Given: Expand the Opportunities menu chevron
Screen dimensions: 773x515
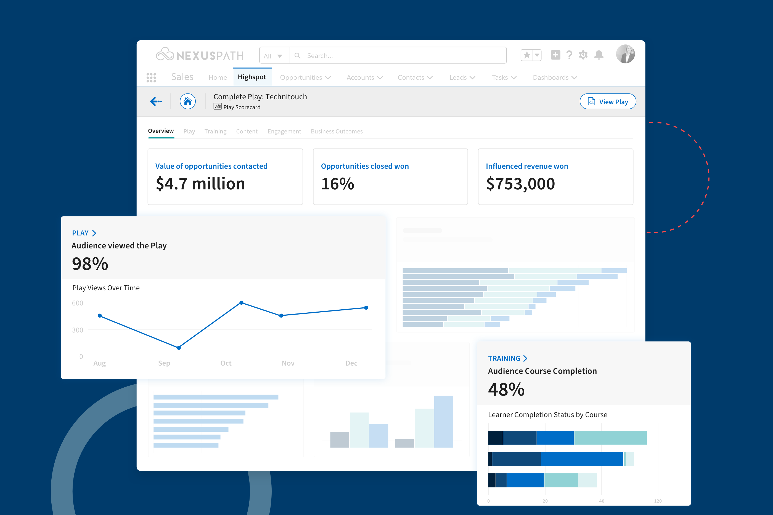Looking at the screenshot, I should point(328,77).
